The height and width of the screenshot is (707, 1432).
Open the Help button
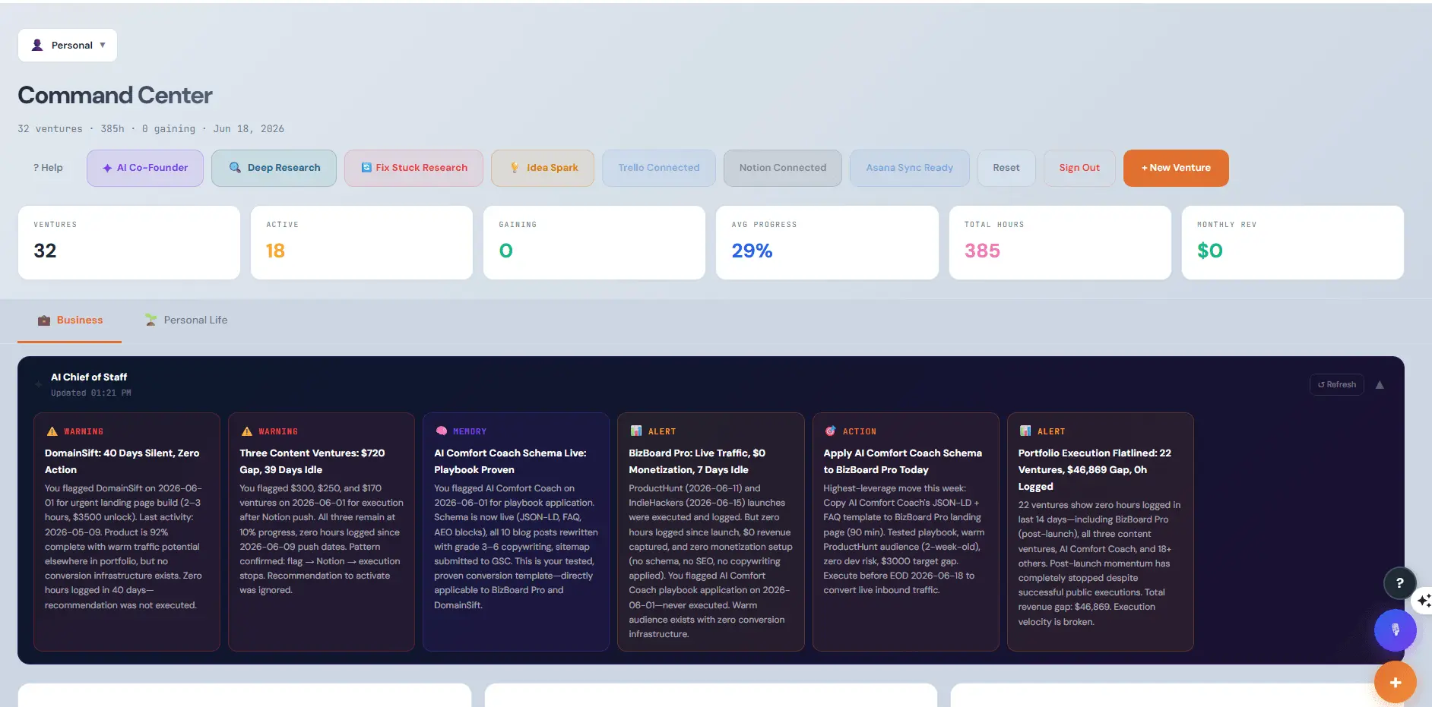point(48,168)
